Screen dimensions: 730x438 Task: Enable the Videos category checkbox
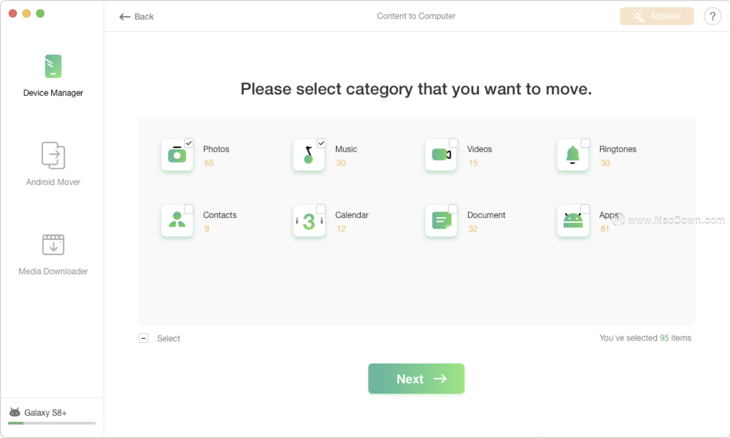coord(453,143)
